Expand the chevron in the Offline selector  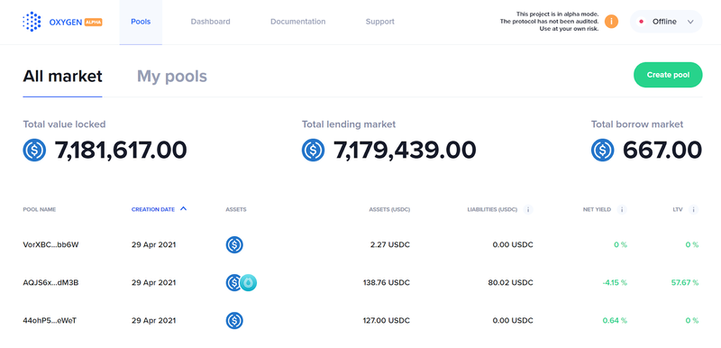690,22
